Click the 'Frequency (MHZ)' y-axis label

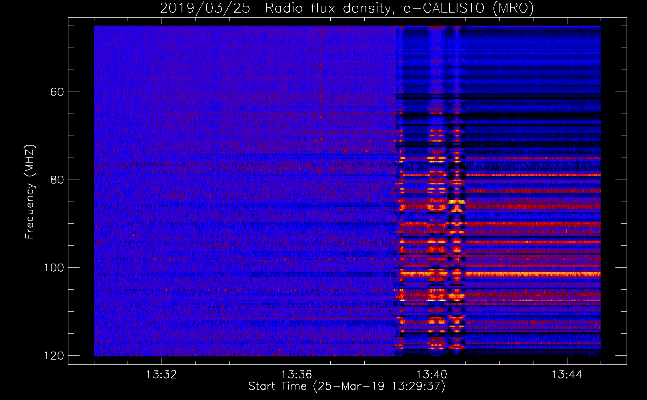click(30, 192)
